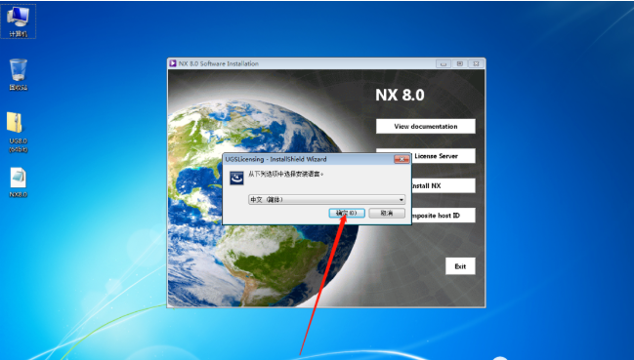
Task: Cancel the language dialog with 取消
Action: 387,213
